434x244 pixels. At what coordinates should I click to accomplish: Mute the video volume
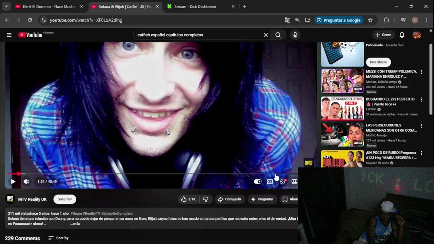coord(26,182)
